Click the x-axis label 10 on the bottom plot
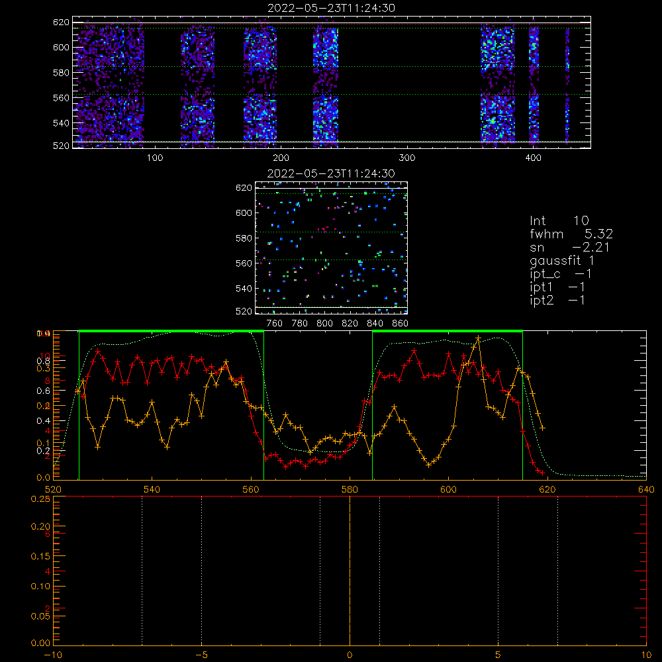 coord(646,655)
